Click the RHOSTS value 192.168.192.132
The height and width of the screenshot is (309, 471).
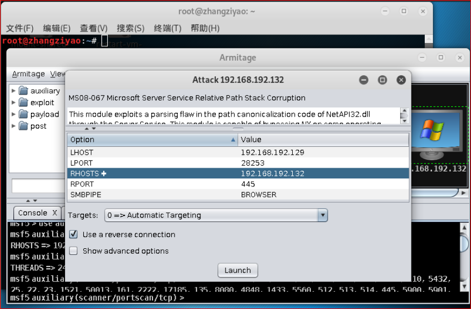click(x=272, y=174)
